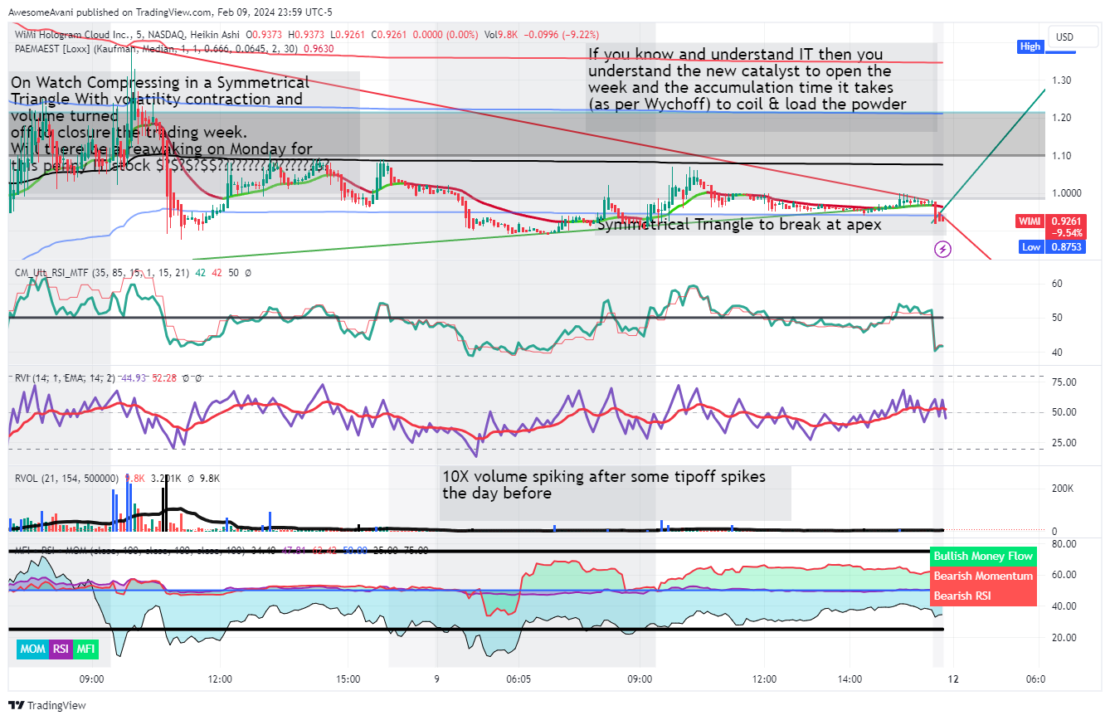
Task: Click the Bearish Momentum status label
Action: [983, 576]
